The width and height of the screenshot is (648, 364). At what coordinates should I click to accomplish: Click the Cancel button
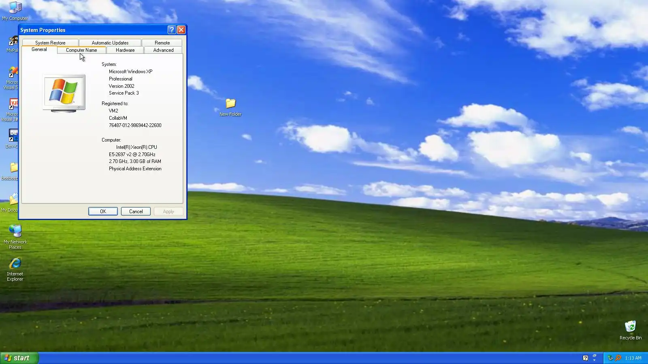(136, 212)
